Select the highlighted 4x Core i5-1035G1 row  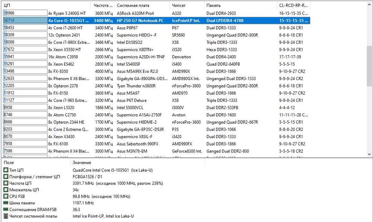(157, 21)
